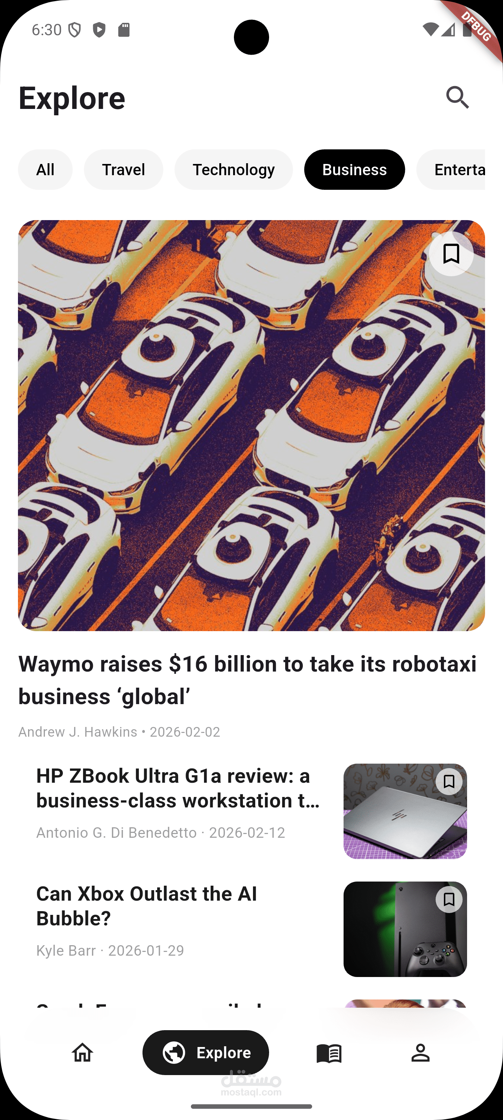Screen dimensions: 503x1120
Task: Go to Home via house icon
Action: coord(82,1053)
